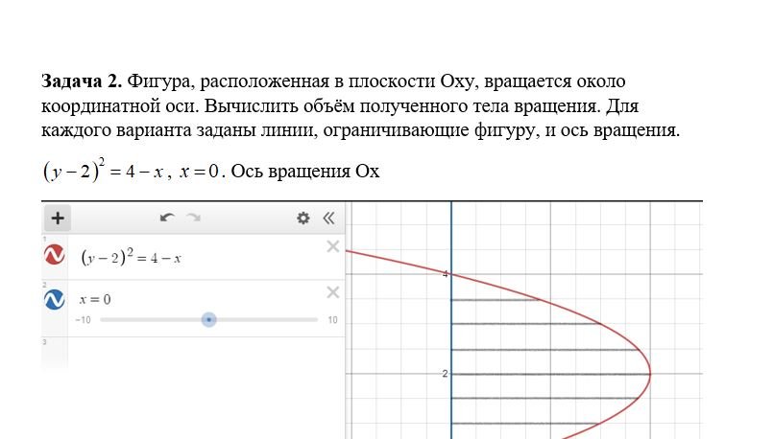The width and height of the screenshot is (774, 439).
Task: Edit the slider maximum value 10
Action: click(x=332, y=320)
